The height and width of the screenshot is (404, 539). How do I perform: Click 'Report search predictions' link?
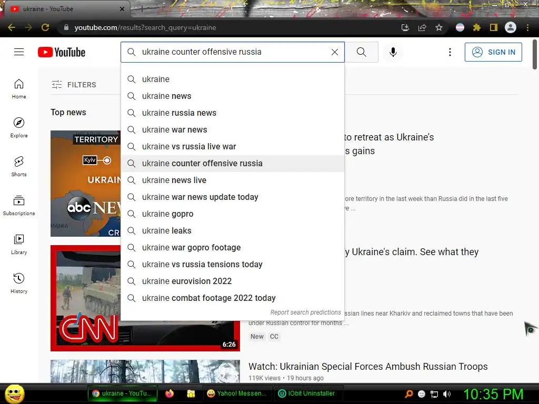pos(305,312)
